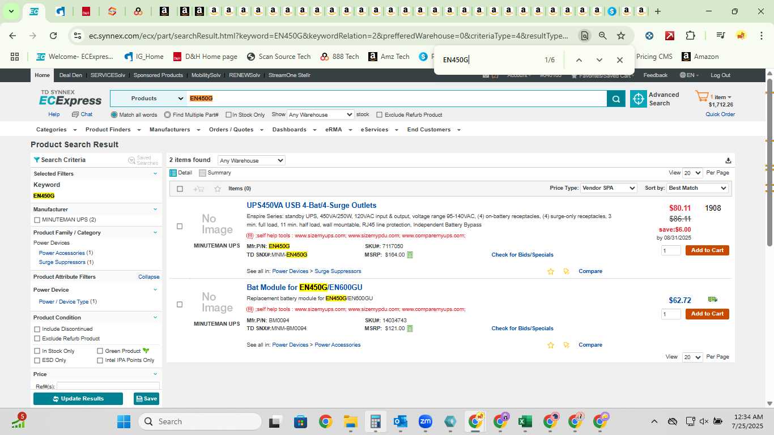Open Show warehouse stock dropdown
774x435 pixels.
click(x=320, y=114)
